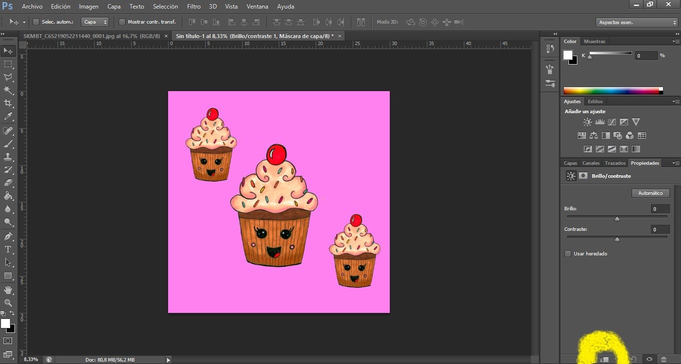Click the Contraste value field
Screen dimensions: 681x364
660,230
